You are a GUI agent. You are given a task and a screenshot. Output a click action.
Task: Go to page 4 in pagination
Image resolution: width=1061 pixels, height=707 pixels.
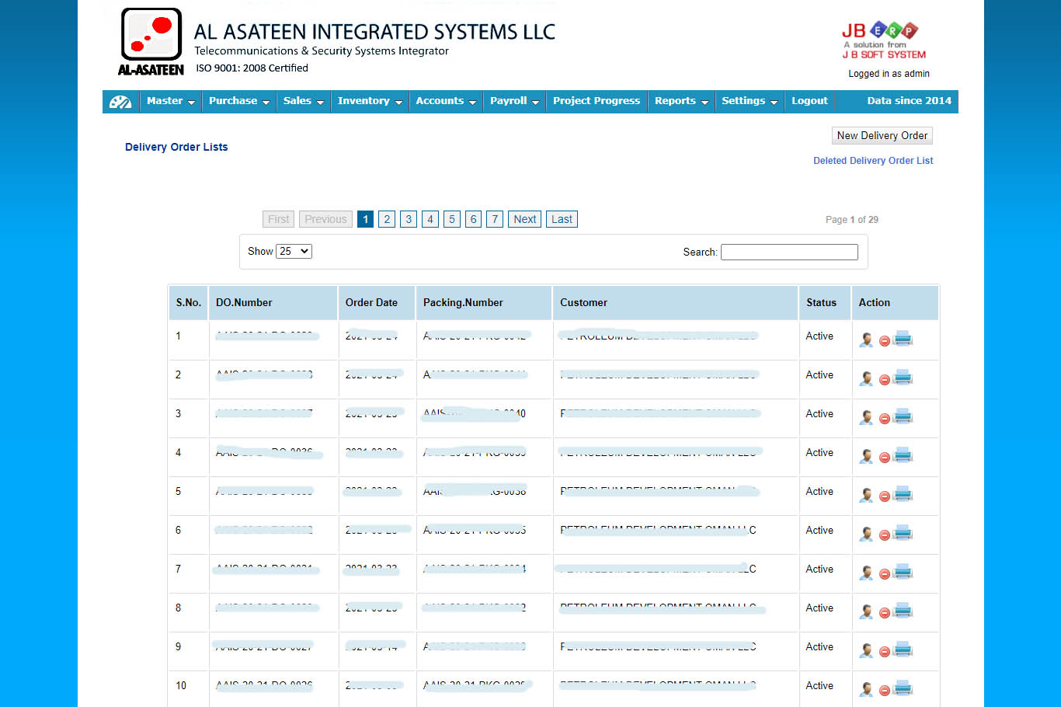click(430, 219)
